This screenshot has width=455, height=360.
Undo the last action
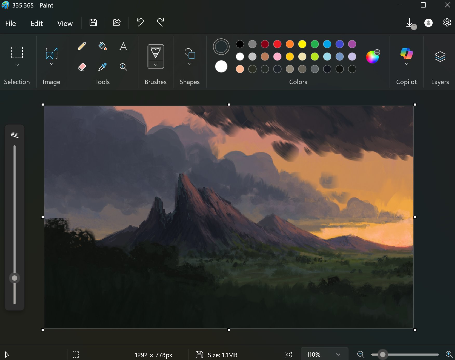click(x=140, y=23)
